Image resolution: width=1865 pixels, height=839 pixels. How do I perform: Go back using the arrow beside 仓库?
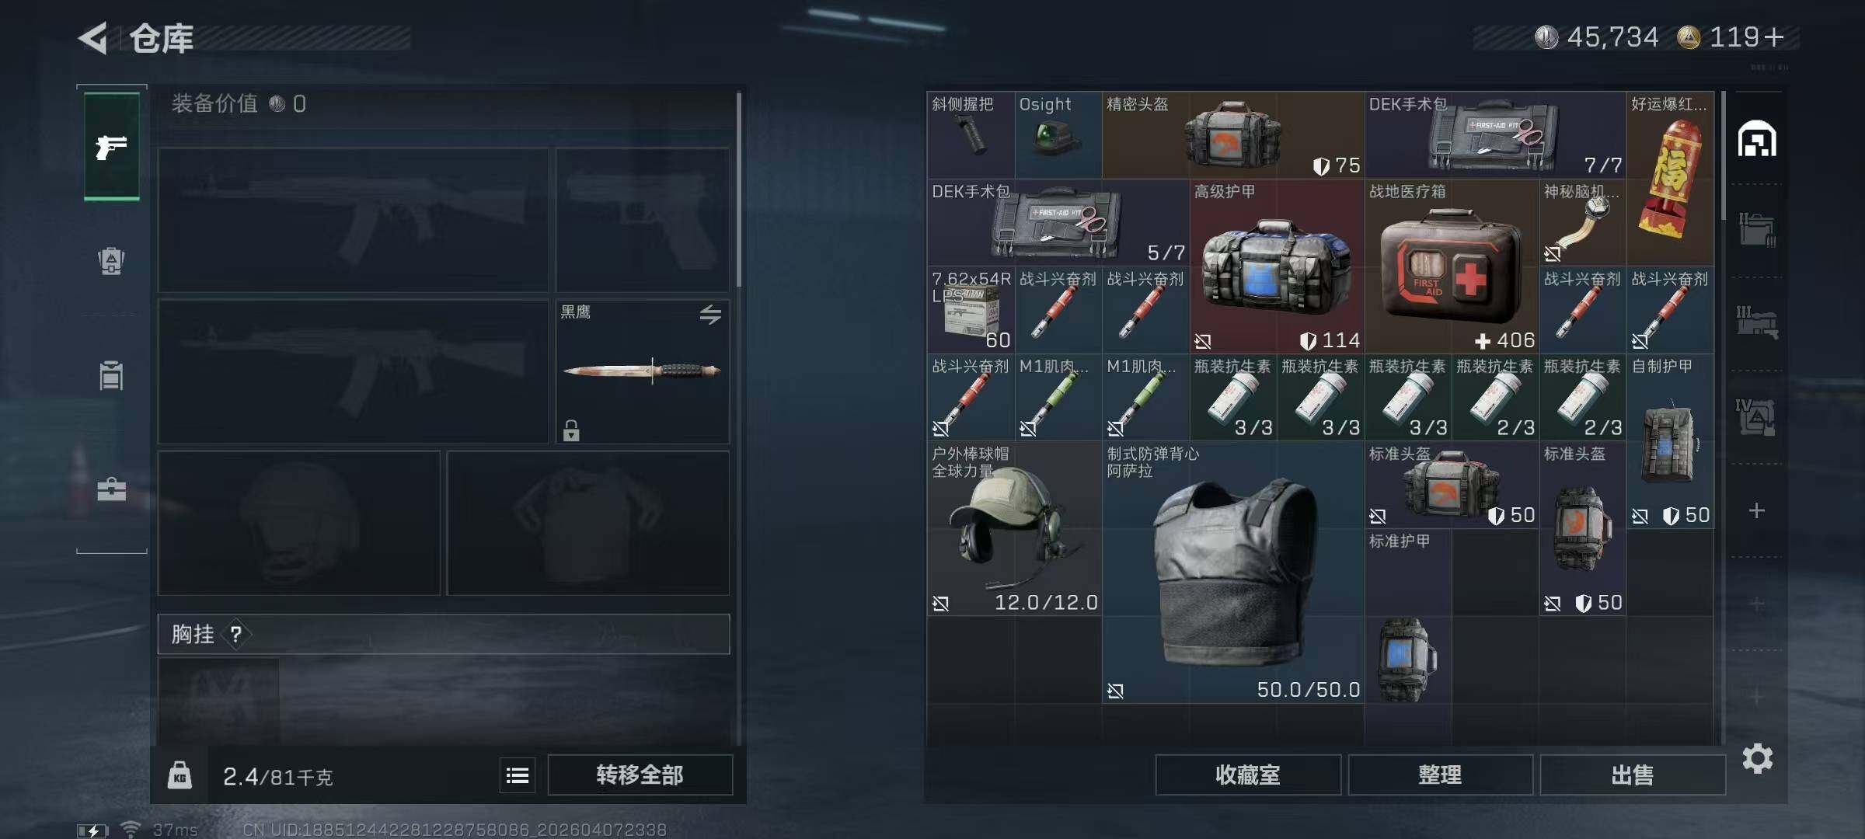point(93,38)
